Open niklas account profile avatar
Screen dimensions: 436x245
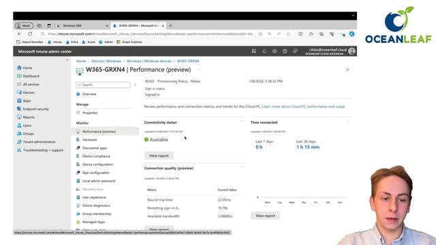pos(352,52)
